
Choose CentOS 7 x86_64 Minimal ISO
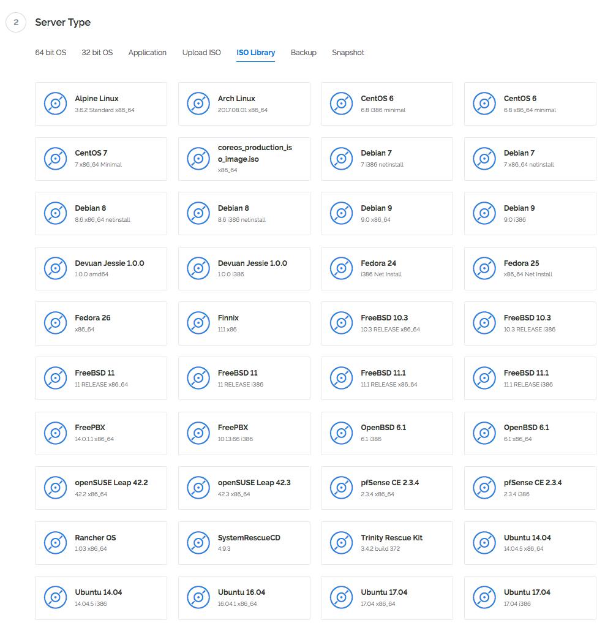(x=101, y=159)
